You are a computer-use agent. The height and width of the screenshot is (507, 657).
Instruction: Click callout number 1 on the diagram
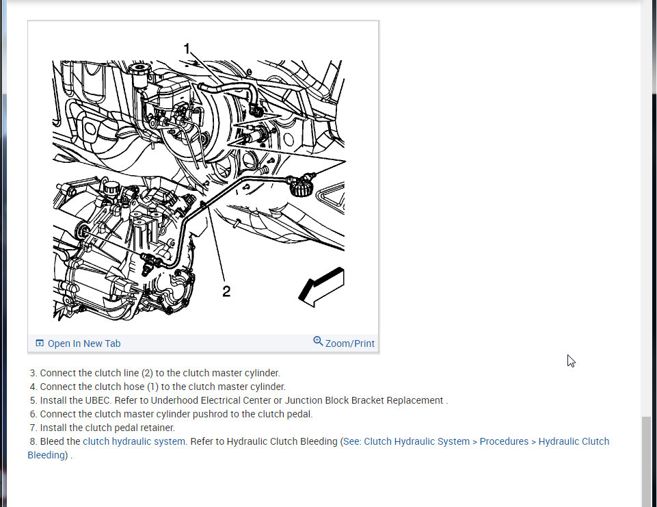187,49
